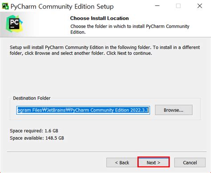Click the Choose the folder subtitle in the header
This screenshot has height=173, width=211.
pyautogui.click(x=130, y=29)
